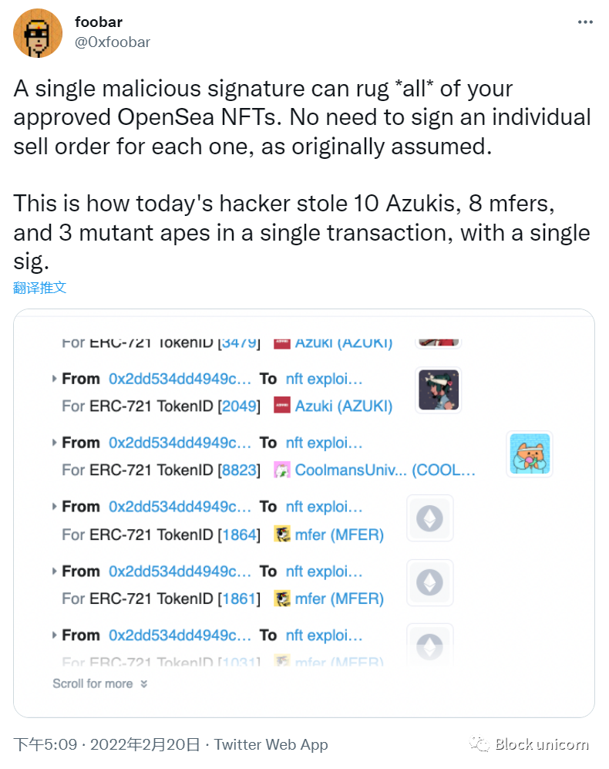Click the Azuki 2049 NFT thumbnail
The image size is (609, 769).
click(439, 390)
